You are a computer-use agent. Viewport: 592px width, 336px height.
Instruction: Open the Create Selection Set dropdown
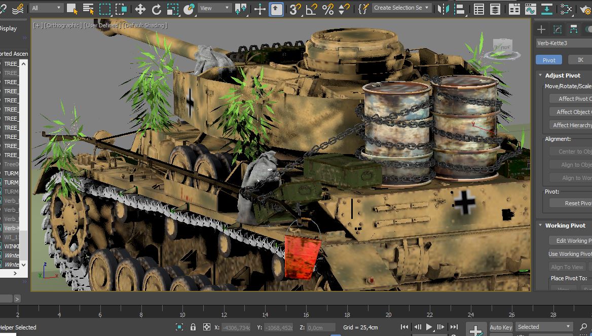(401, 8)
